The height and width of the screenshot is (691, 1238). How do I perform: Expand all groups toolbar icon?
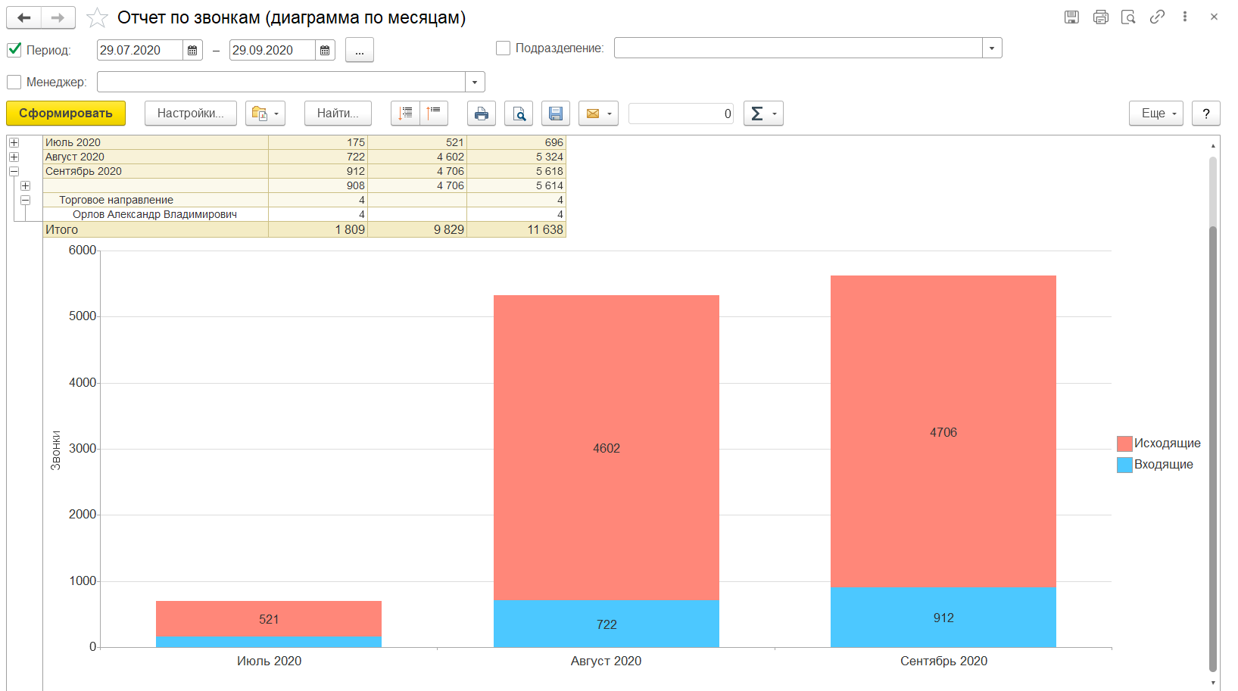(x=405, y=114)
